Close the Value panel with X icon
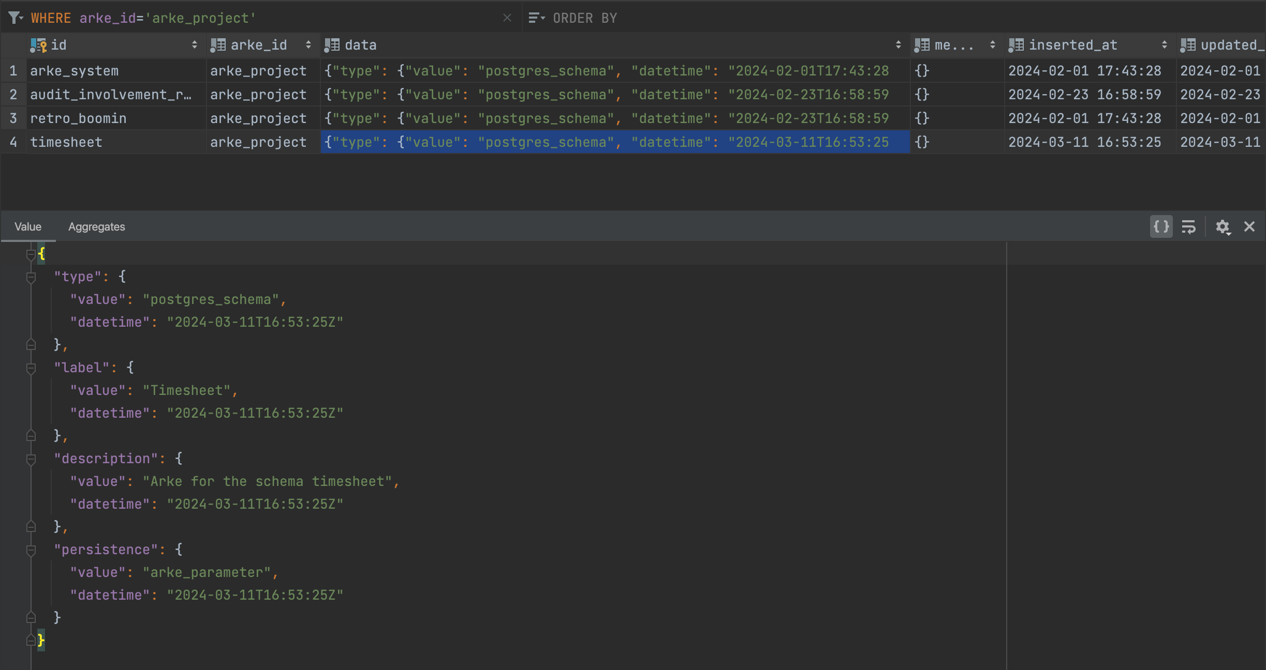 pos(1250,226)
